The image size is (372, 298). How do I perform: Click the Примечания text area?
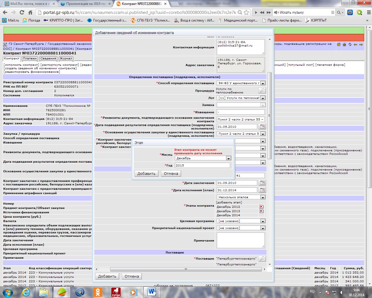pos(241,240)
